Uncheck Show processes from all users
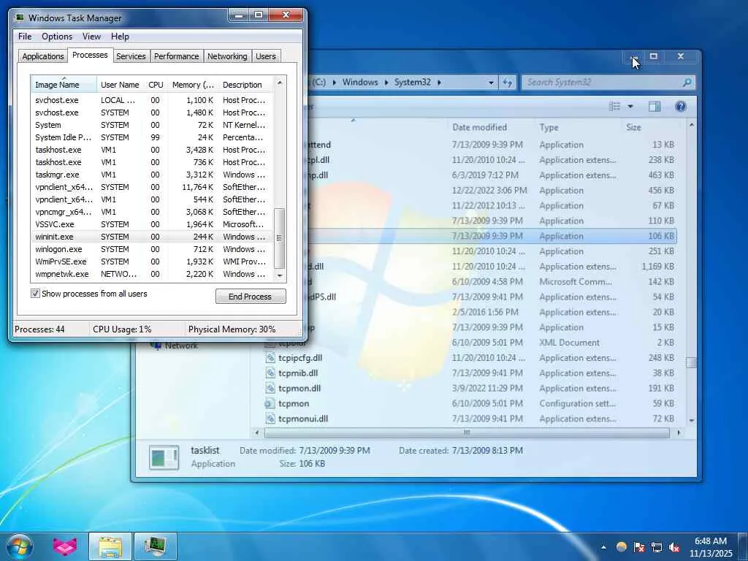Image resolution: width=748 pixels, height=561 pixels. pyautogui.click(x=35, y=294)
